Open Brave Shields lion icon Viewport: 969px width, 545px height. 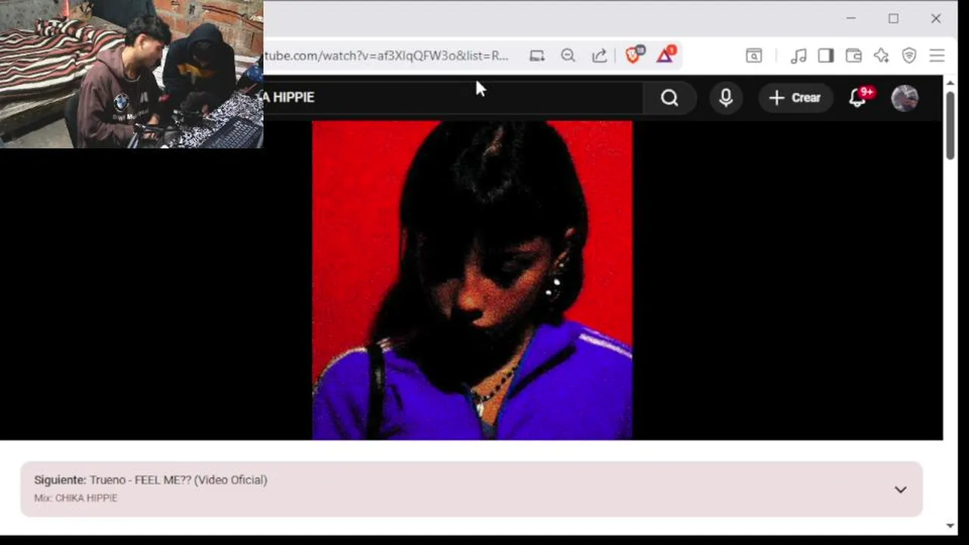634,54
